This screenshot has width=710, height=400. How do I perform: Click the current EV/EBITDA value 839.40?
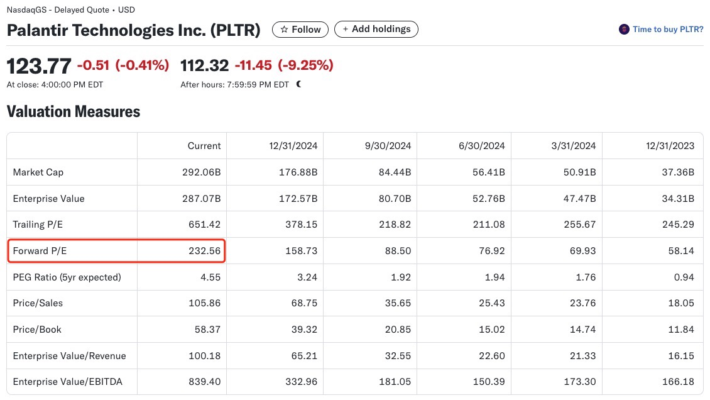[x=205, y=382]
